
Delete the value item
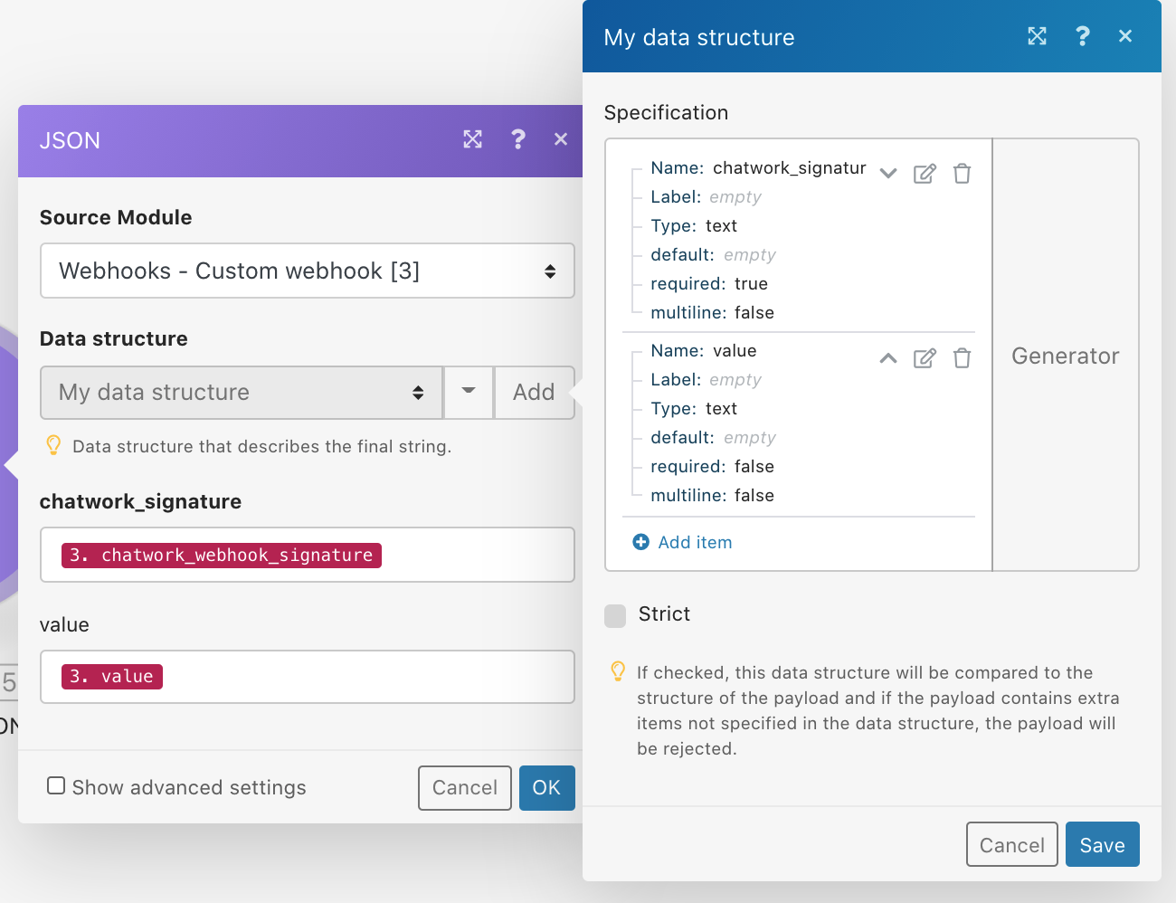[x=962, y=358]
